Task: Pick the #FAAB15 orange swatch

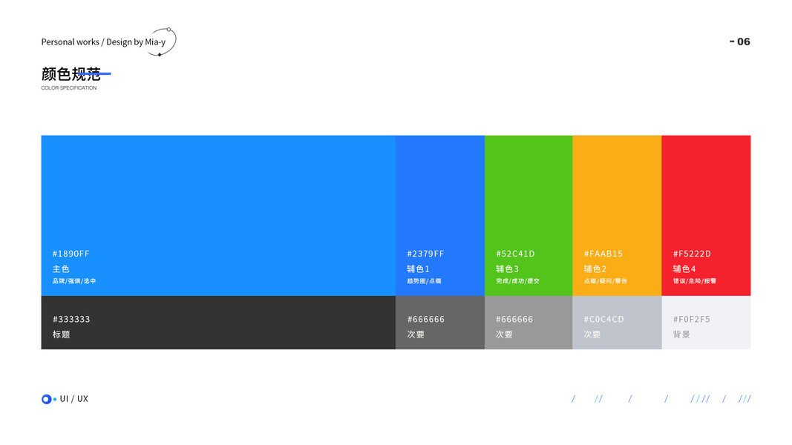Action: 617,215
